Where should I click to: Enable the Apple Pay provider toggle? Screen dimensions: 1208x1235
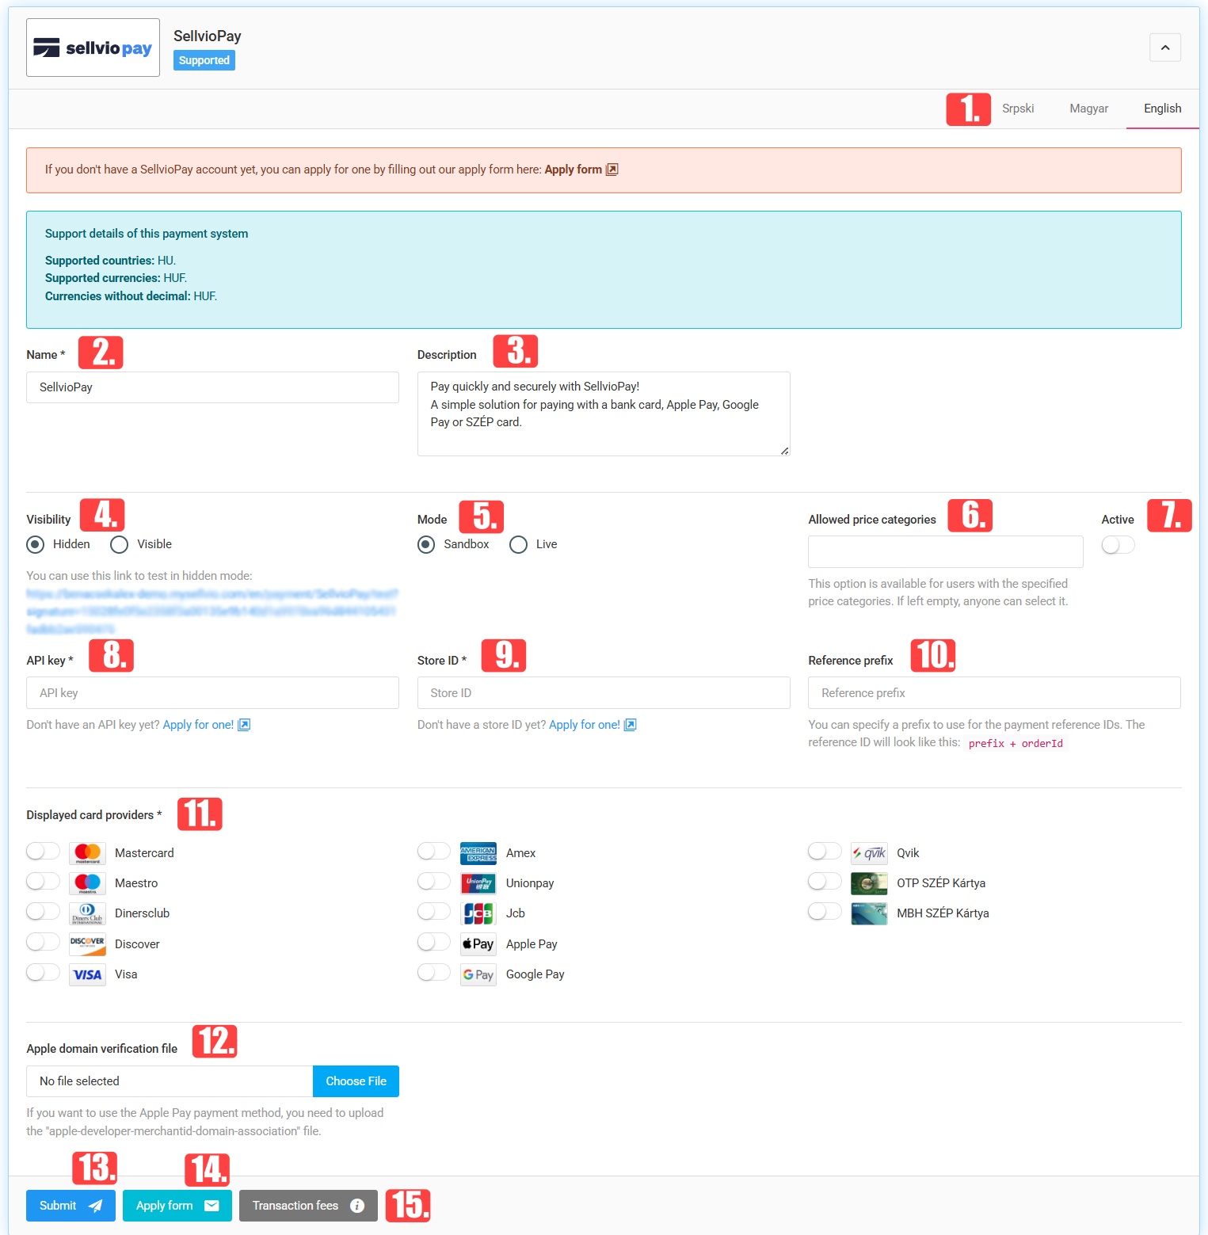point(434,941)
